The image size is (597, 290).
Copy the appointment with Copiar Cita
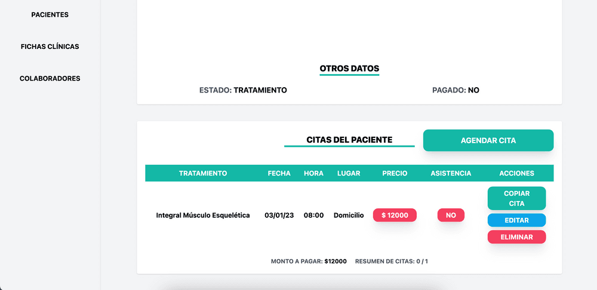(x=516, y=198)
